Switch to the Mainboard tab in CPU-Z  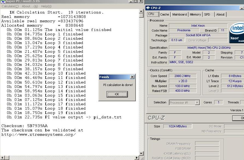click(x=180, y=14)
